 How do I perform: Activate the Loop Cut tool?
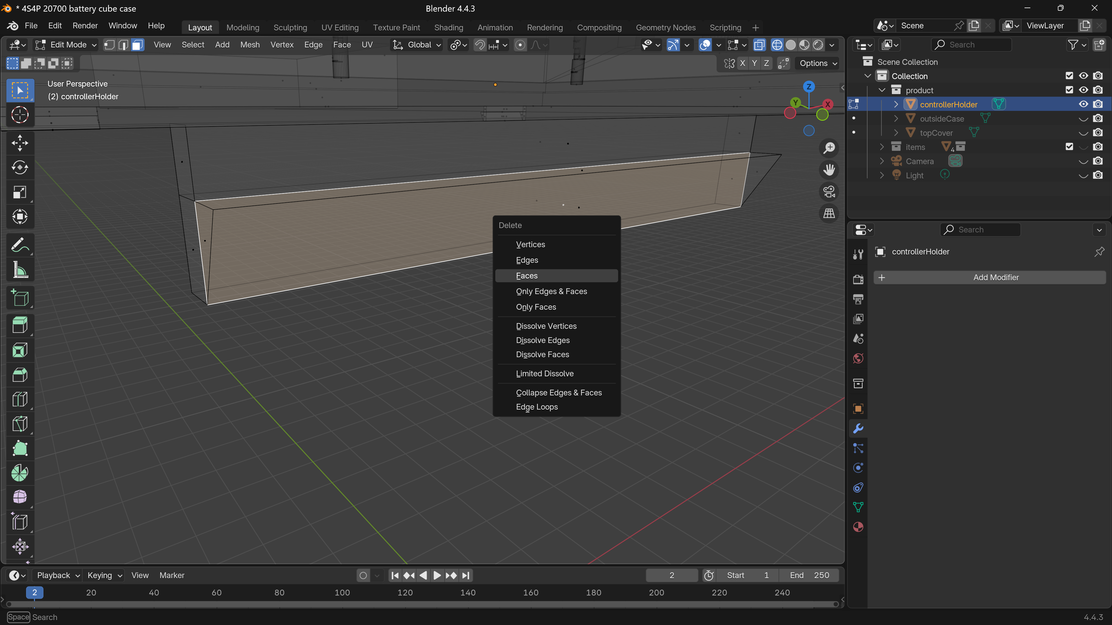click(x=20, y=399)
